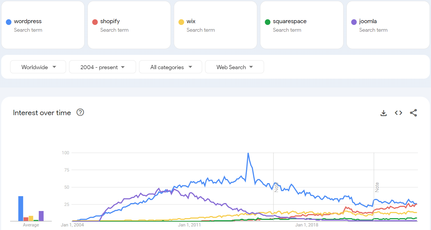This screenshot has width=431, height=230.
Task: Click the green squarespace color dot
Action: tap(268, 22)
